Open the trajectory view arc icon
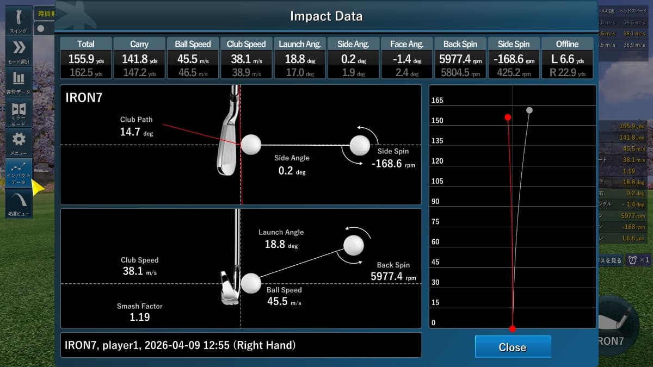 pos(19,203)
